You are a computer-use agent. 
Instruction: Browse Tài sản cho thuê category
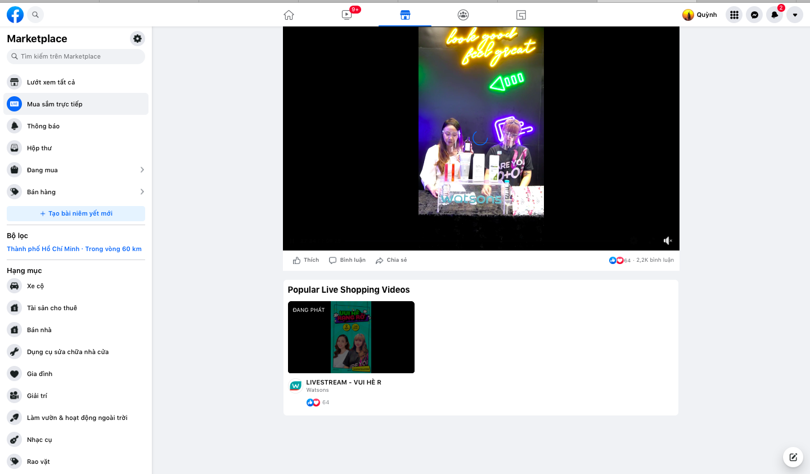(x=76, y=308)
